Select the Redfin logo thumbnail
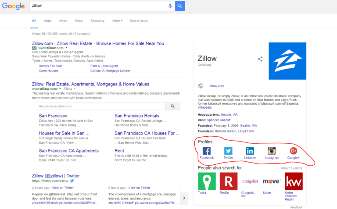Viewport: 337px width, 209px height. coord(229,181)
